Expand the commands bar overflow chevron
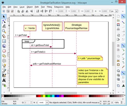 [x=118, y=92]
